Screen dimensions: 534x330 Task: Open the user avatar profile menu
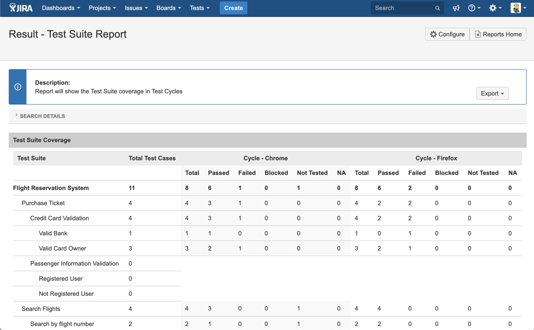518,8
